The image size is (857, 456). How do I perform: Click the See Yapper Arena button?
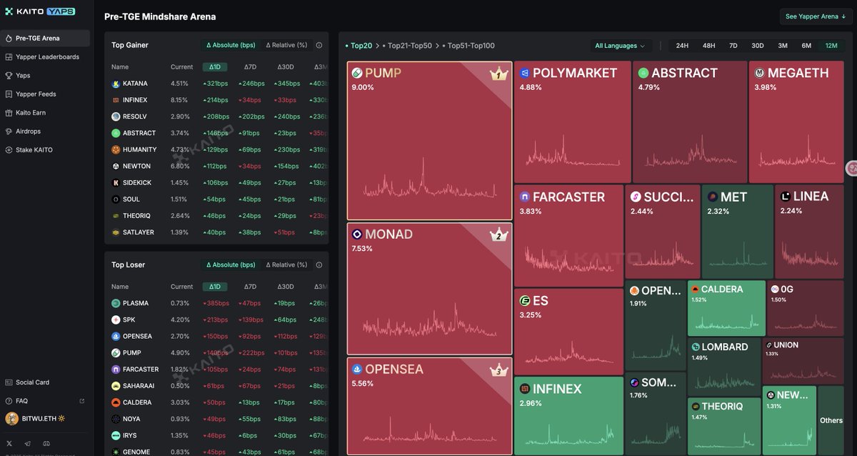[x=816, y=16]
